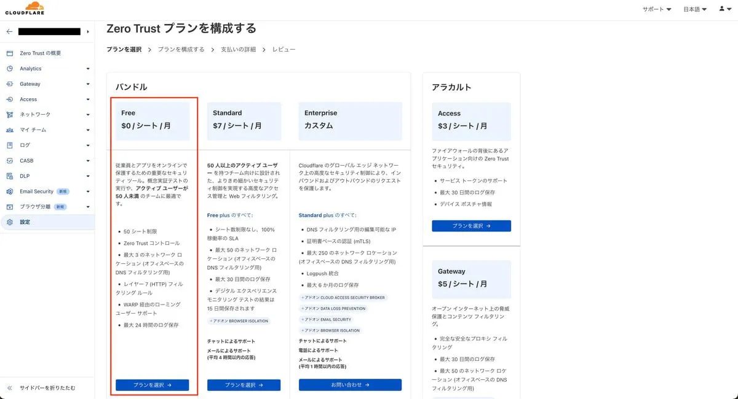Click the Cloudflare logo

click(x=25, y=9)
